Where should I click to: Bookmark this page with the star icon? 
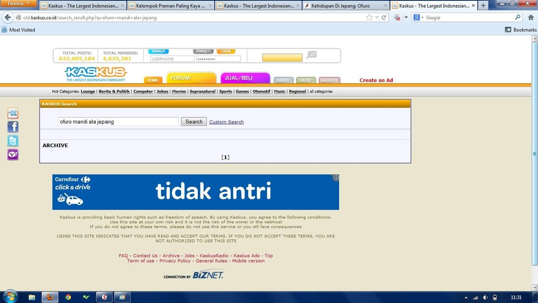click(369, 18)
